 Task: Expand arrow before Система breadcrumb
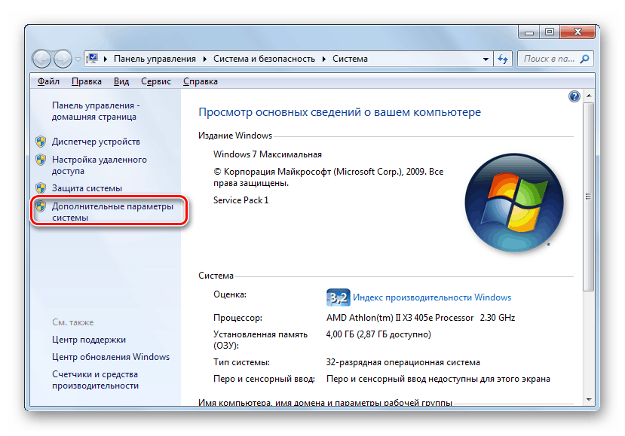tap(324, 59)
